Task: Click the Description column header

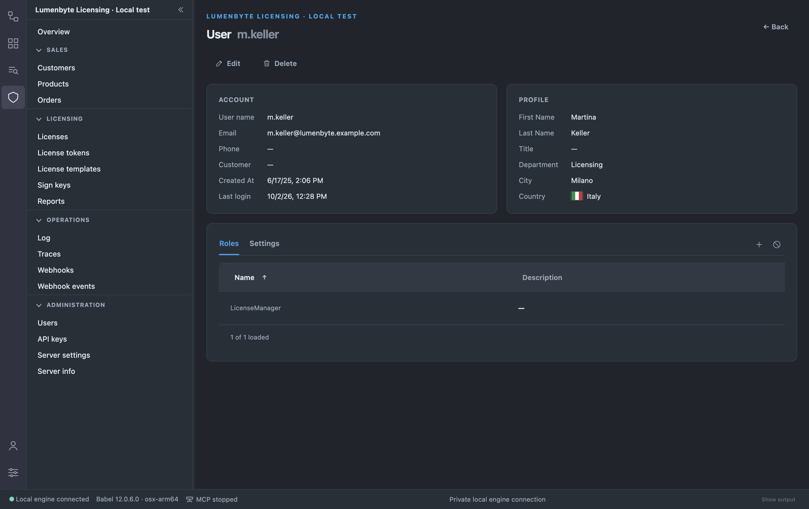Action: [x=542, y=277]
